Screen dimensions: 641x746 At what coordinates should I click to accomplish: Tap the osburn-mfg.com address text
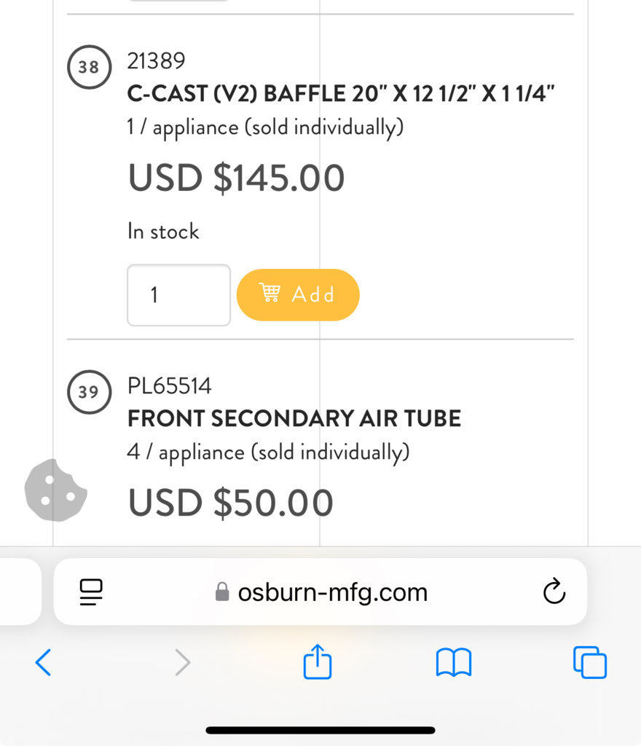pos(333,592)
